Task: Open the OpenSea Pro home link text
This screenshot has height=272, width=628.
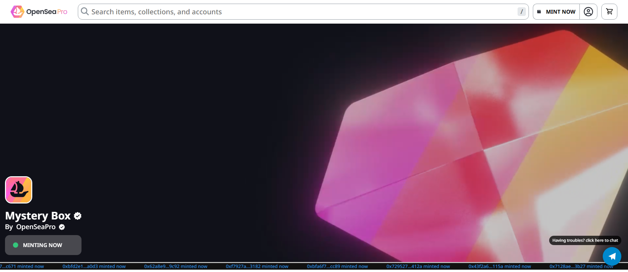Action: [x=47, y=12]
